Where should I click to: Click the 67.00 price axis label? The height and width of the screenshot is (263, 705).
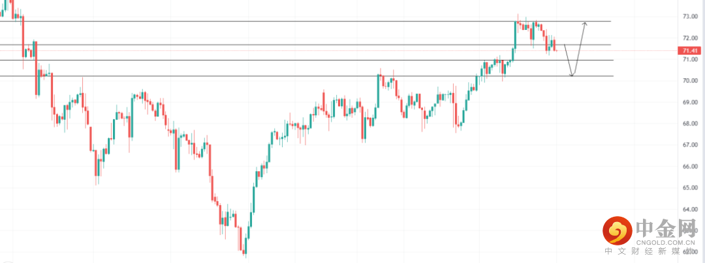[690, 145]
